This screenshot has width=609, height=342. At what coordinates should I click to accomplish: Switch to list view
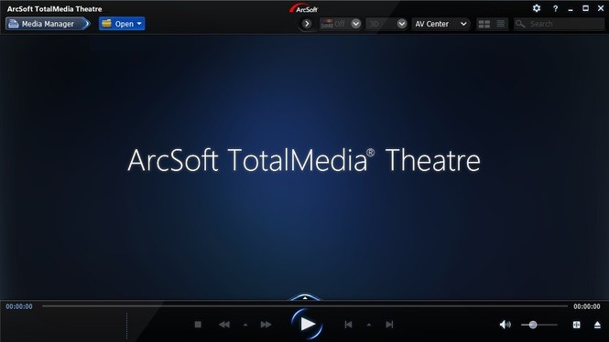click(x=501, y=24)
